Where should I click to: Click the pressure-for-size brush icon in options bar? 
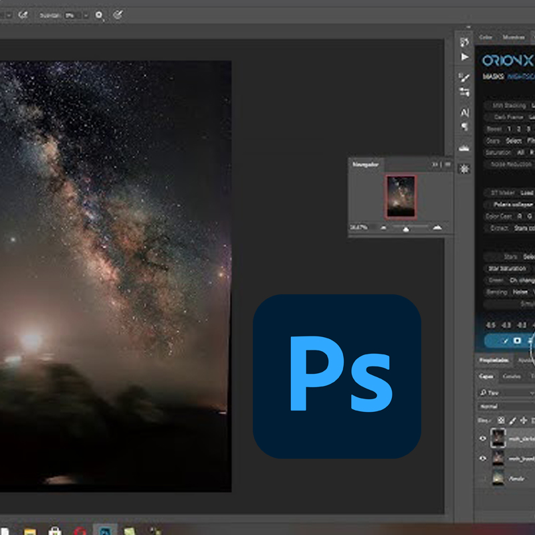[118, 15]
